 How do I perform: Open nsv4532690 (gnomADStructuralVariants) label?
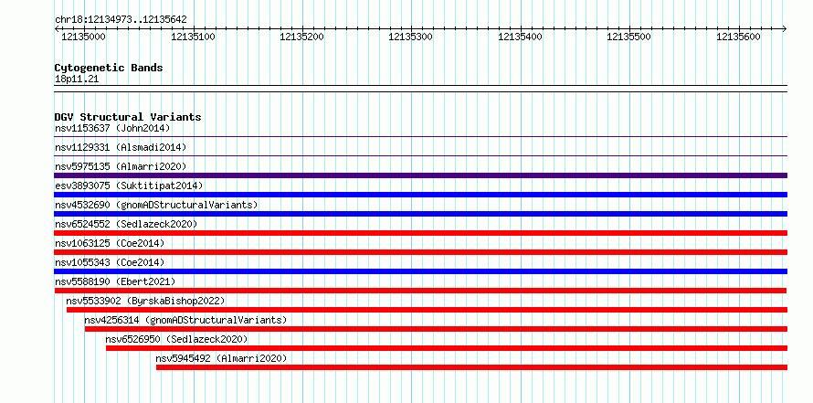coord(156,205)
